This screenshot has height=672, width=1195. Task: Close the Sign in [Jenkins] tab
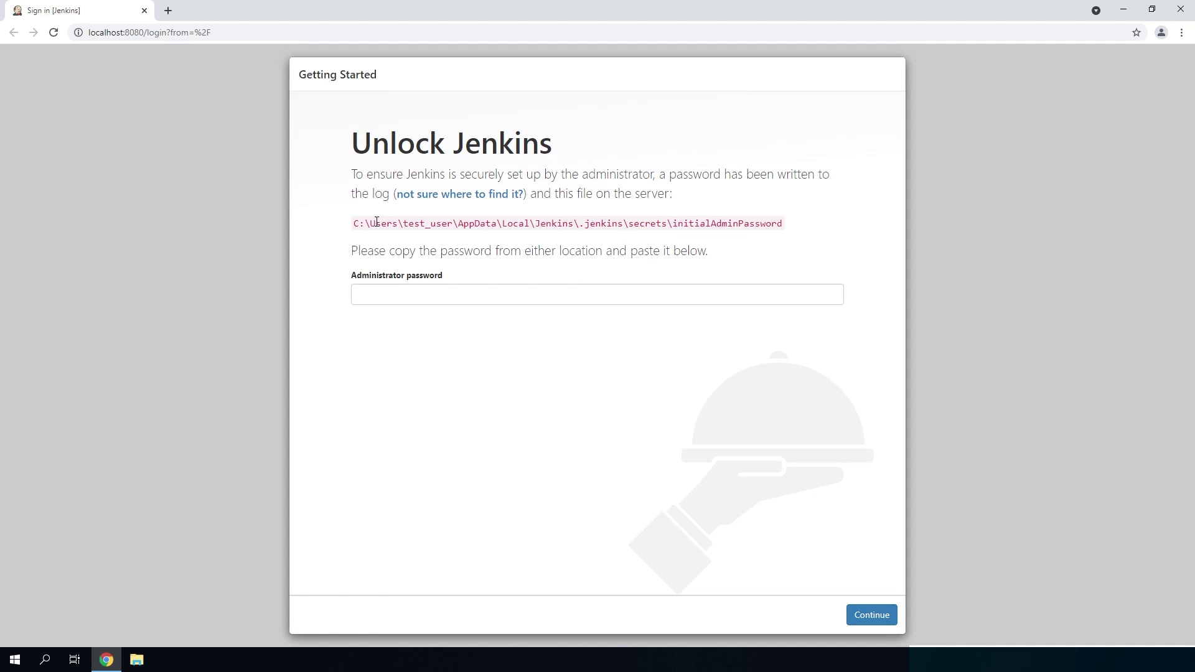144,11
